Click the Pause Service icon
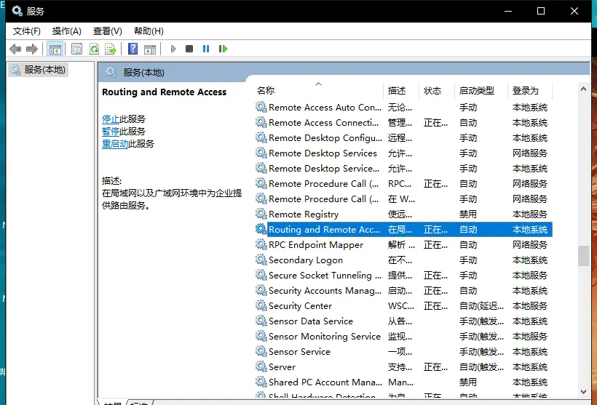Screen dimensions: 597x405 206,49
